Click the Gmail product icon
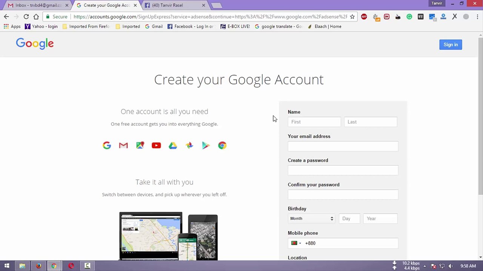The width and height of the screenshot is (483, 271). click(123, 145)
